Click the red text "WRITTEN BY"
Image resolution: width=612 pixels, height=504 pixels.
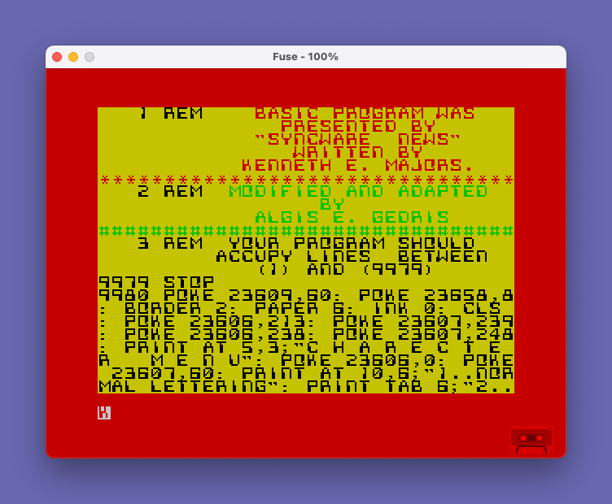pos(358,152)
